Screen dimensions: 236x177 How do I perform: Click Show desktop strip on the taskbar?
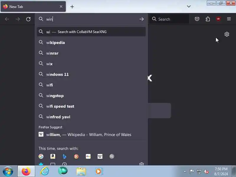[234, 171]
